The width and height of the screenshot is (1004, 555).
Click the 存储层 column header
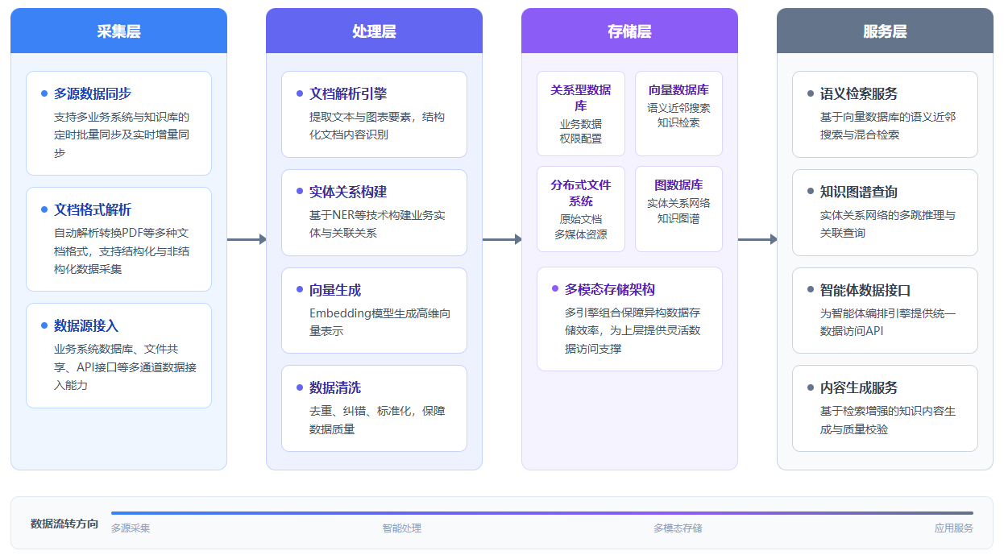(629, 31)
